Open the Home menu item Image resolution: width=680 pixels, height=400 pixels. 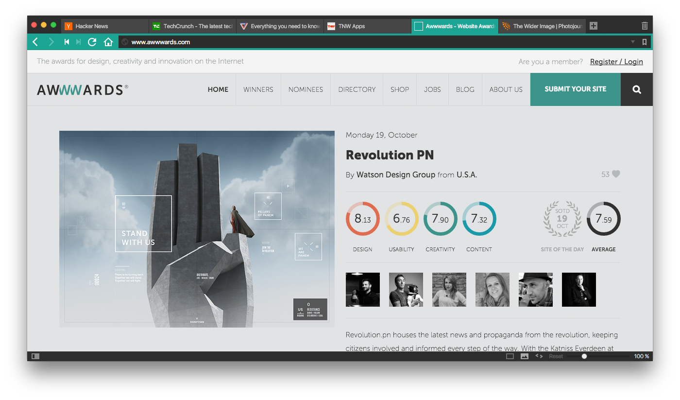click(x=218, y=89)
